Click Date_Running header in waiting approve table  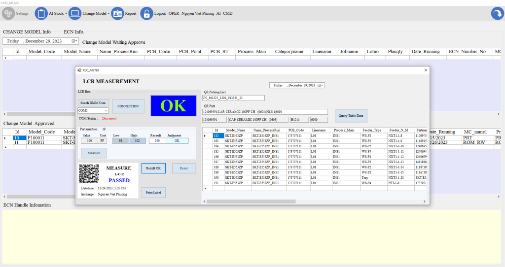click(x=428, y=51)
